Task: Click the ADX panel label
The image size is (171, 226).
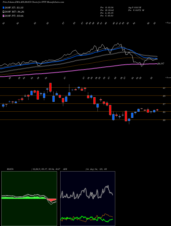Action: coord(65,169)
